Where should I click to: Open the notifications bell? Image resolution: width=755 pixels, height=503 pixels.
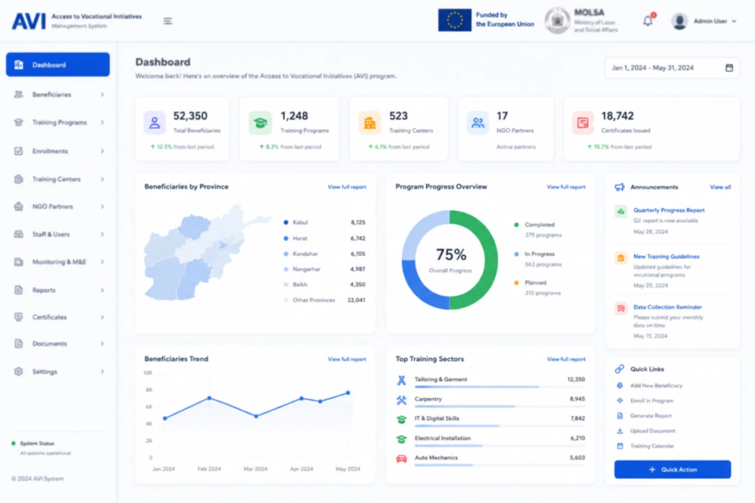coord(648,21)
